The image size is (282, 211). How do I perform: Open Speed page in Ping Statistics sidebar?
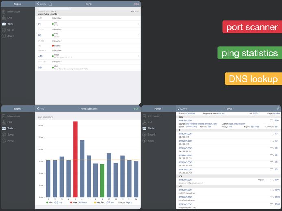click(8, 134)
